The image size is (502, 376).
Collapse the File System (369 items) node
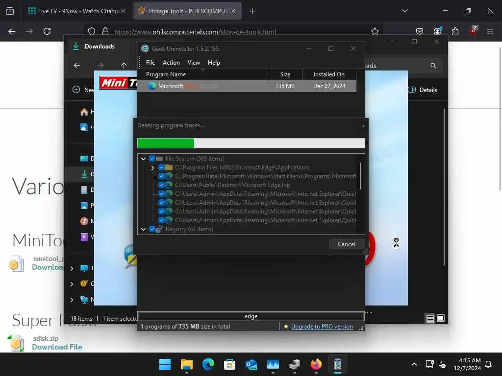coord(144,159)
